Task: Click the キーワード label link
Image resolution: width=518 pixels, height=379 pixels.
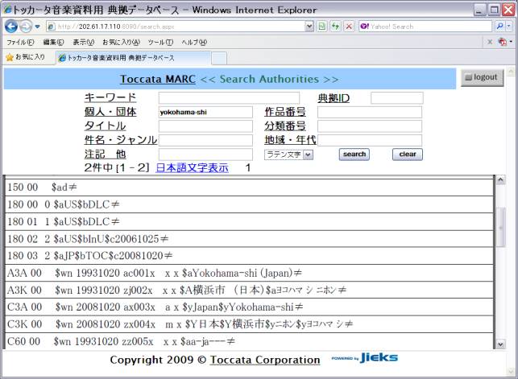Action: [110, 97]
